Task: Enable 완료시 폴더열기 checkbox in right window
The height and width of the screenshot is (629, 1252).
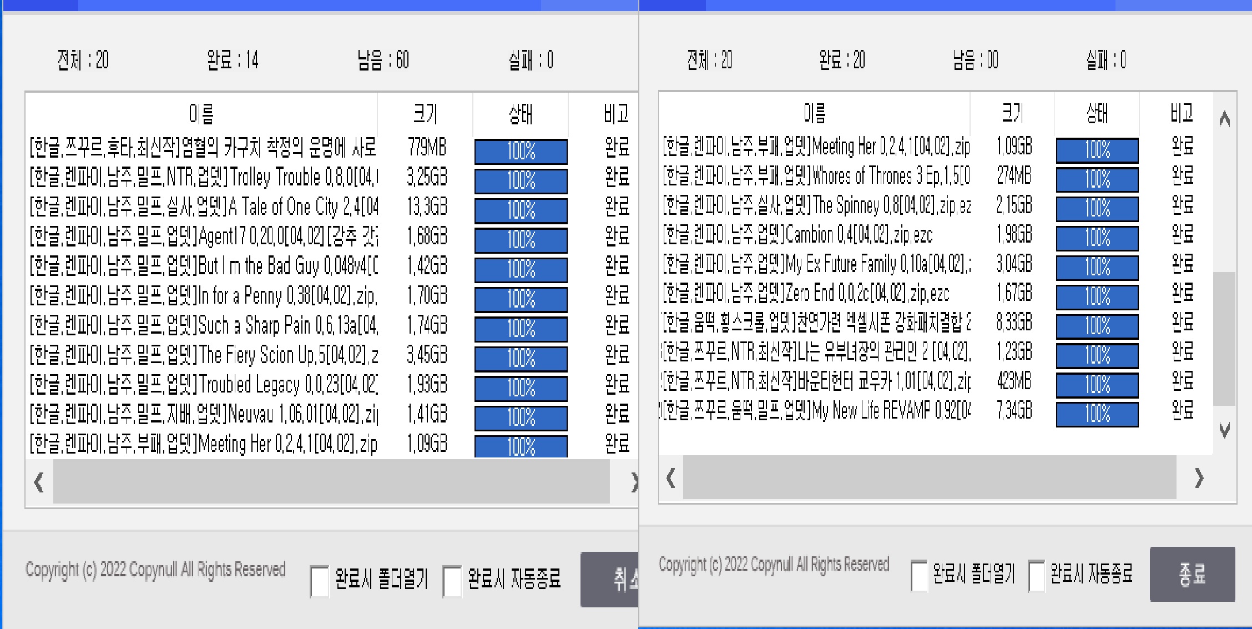Action: (919, 576)
